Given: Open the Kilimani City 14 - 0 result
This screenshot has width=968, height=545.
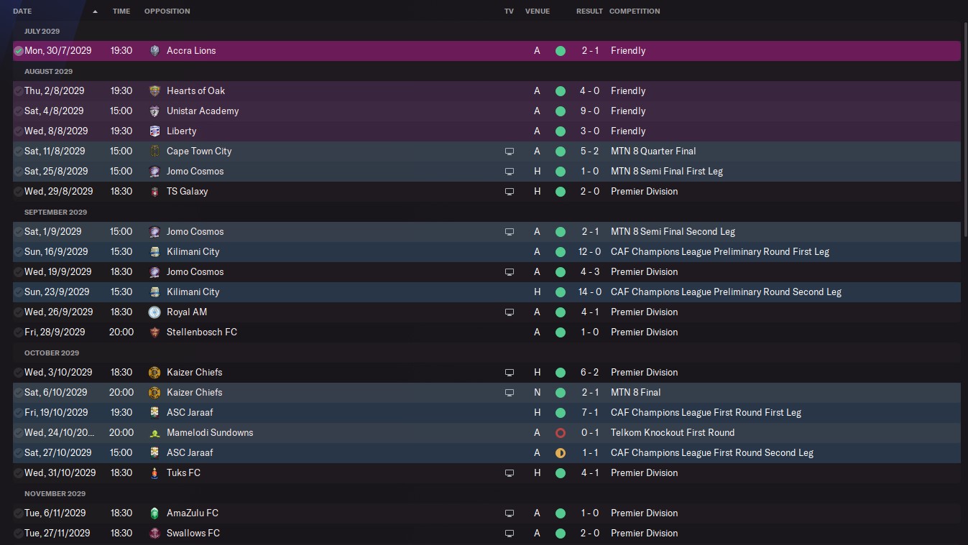Looking at the screenshot, I should click(589, 292).
